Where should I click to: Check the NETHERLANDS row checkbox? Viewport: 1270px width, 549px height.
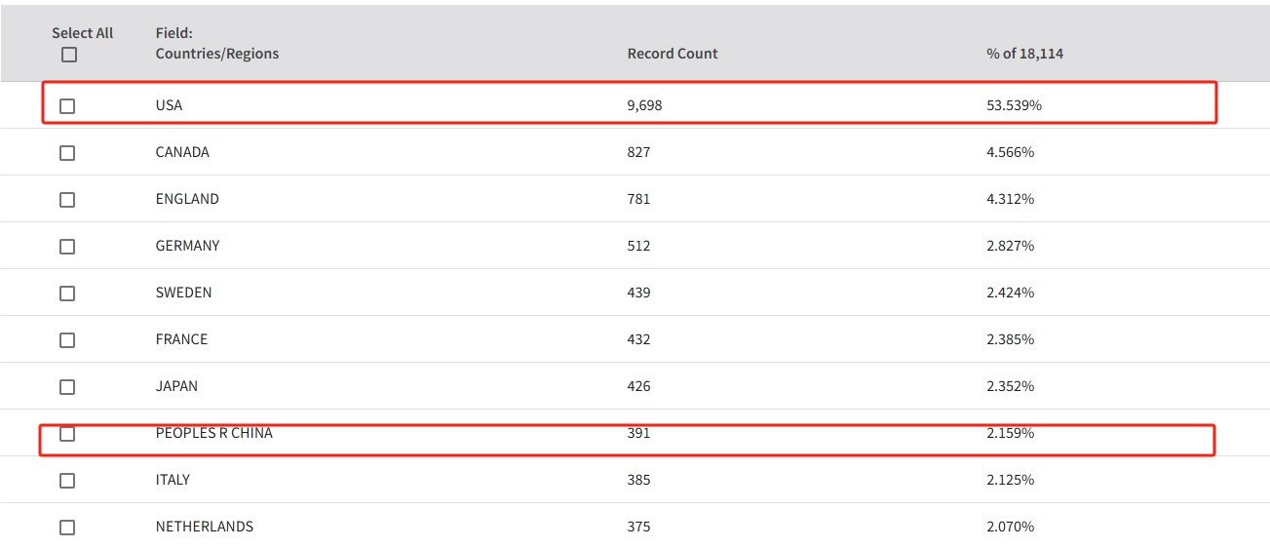pyautogui.click(x=67, y=528)
